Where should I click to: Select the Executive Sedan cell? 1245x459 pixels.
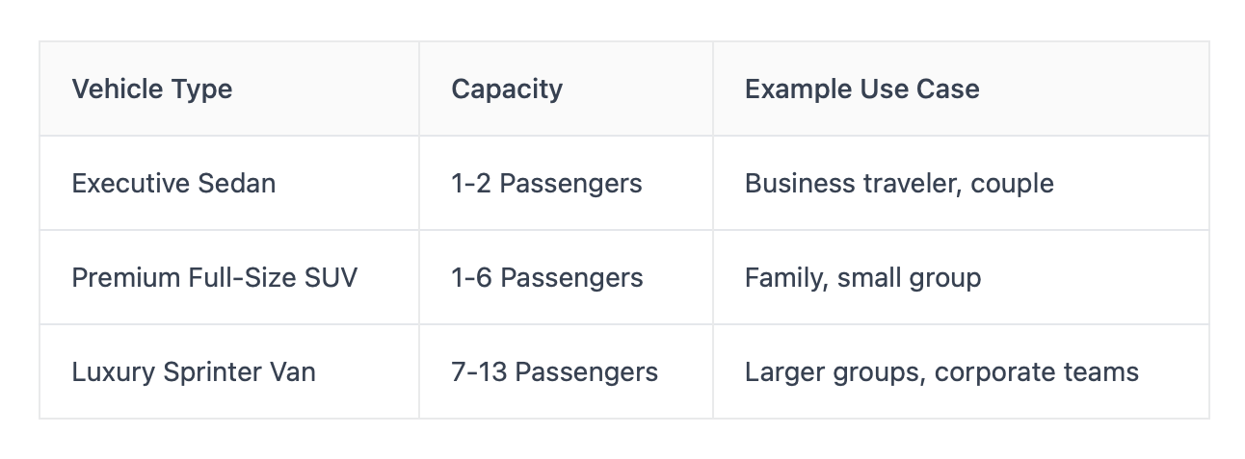tap(173, 184)
